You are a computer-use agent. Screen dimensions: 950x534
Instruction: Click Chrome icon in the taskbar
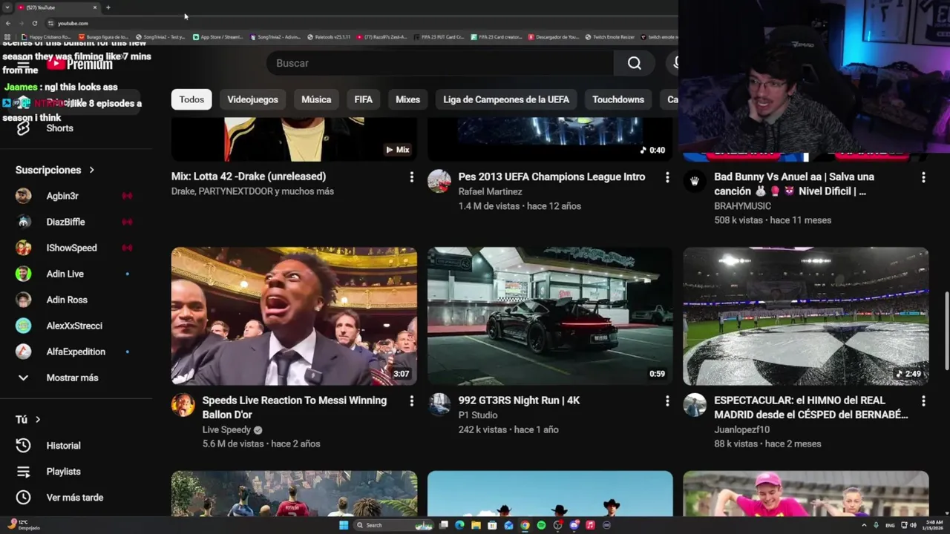pos(525,525)
